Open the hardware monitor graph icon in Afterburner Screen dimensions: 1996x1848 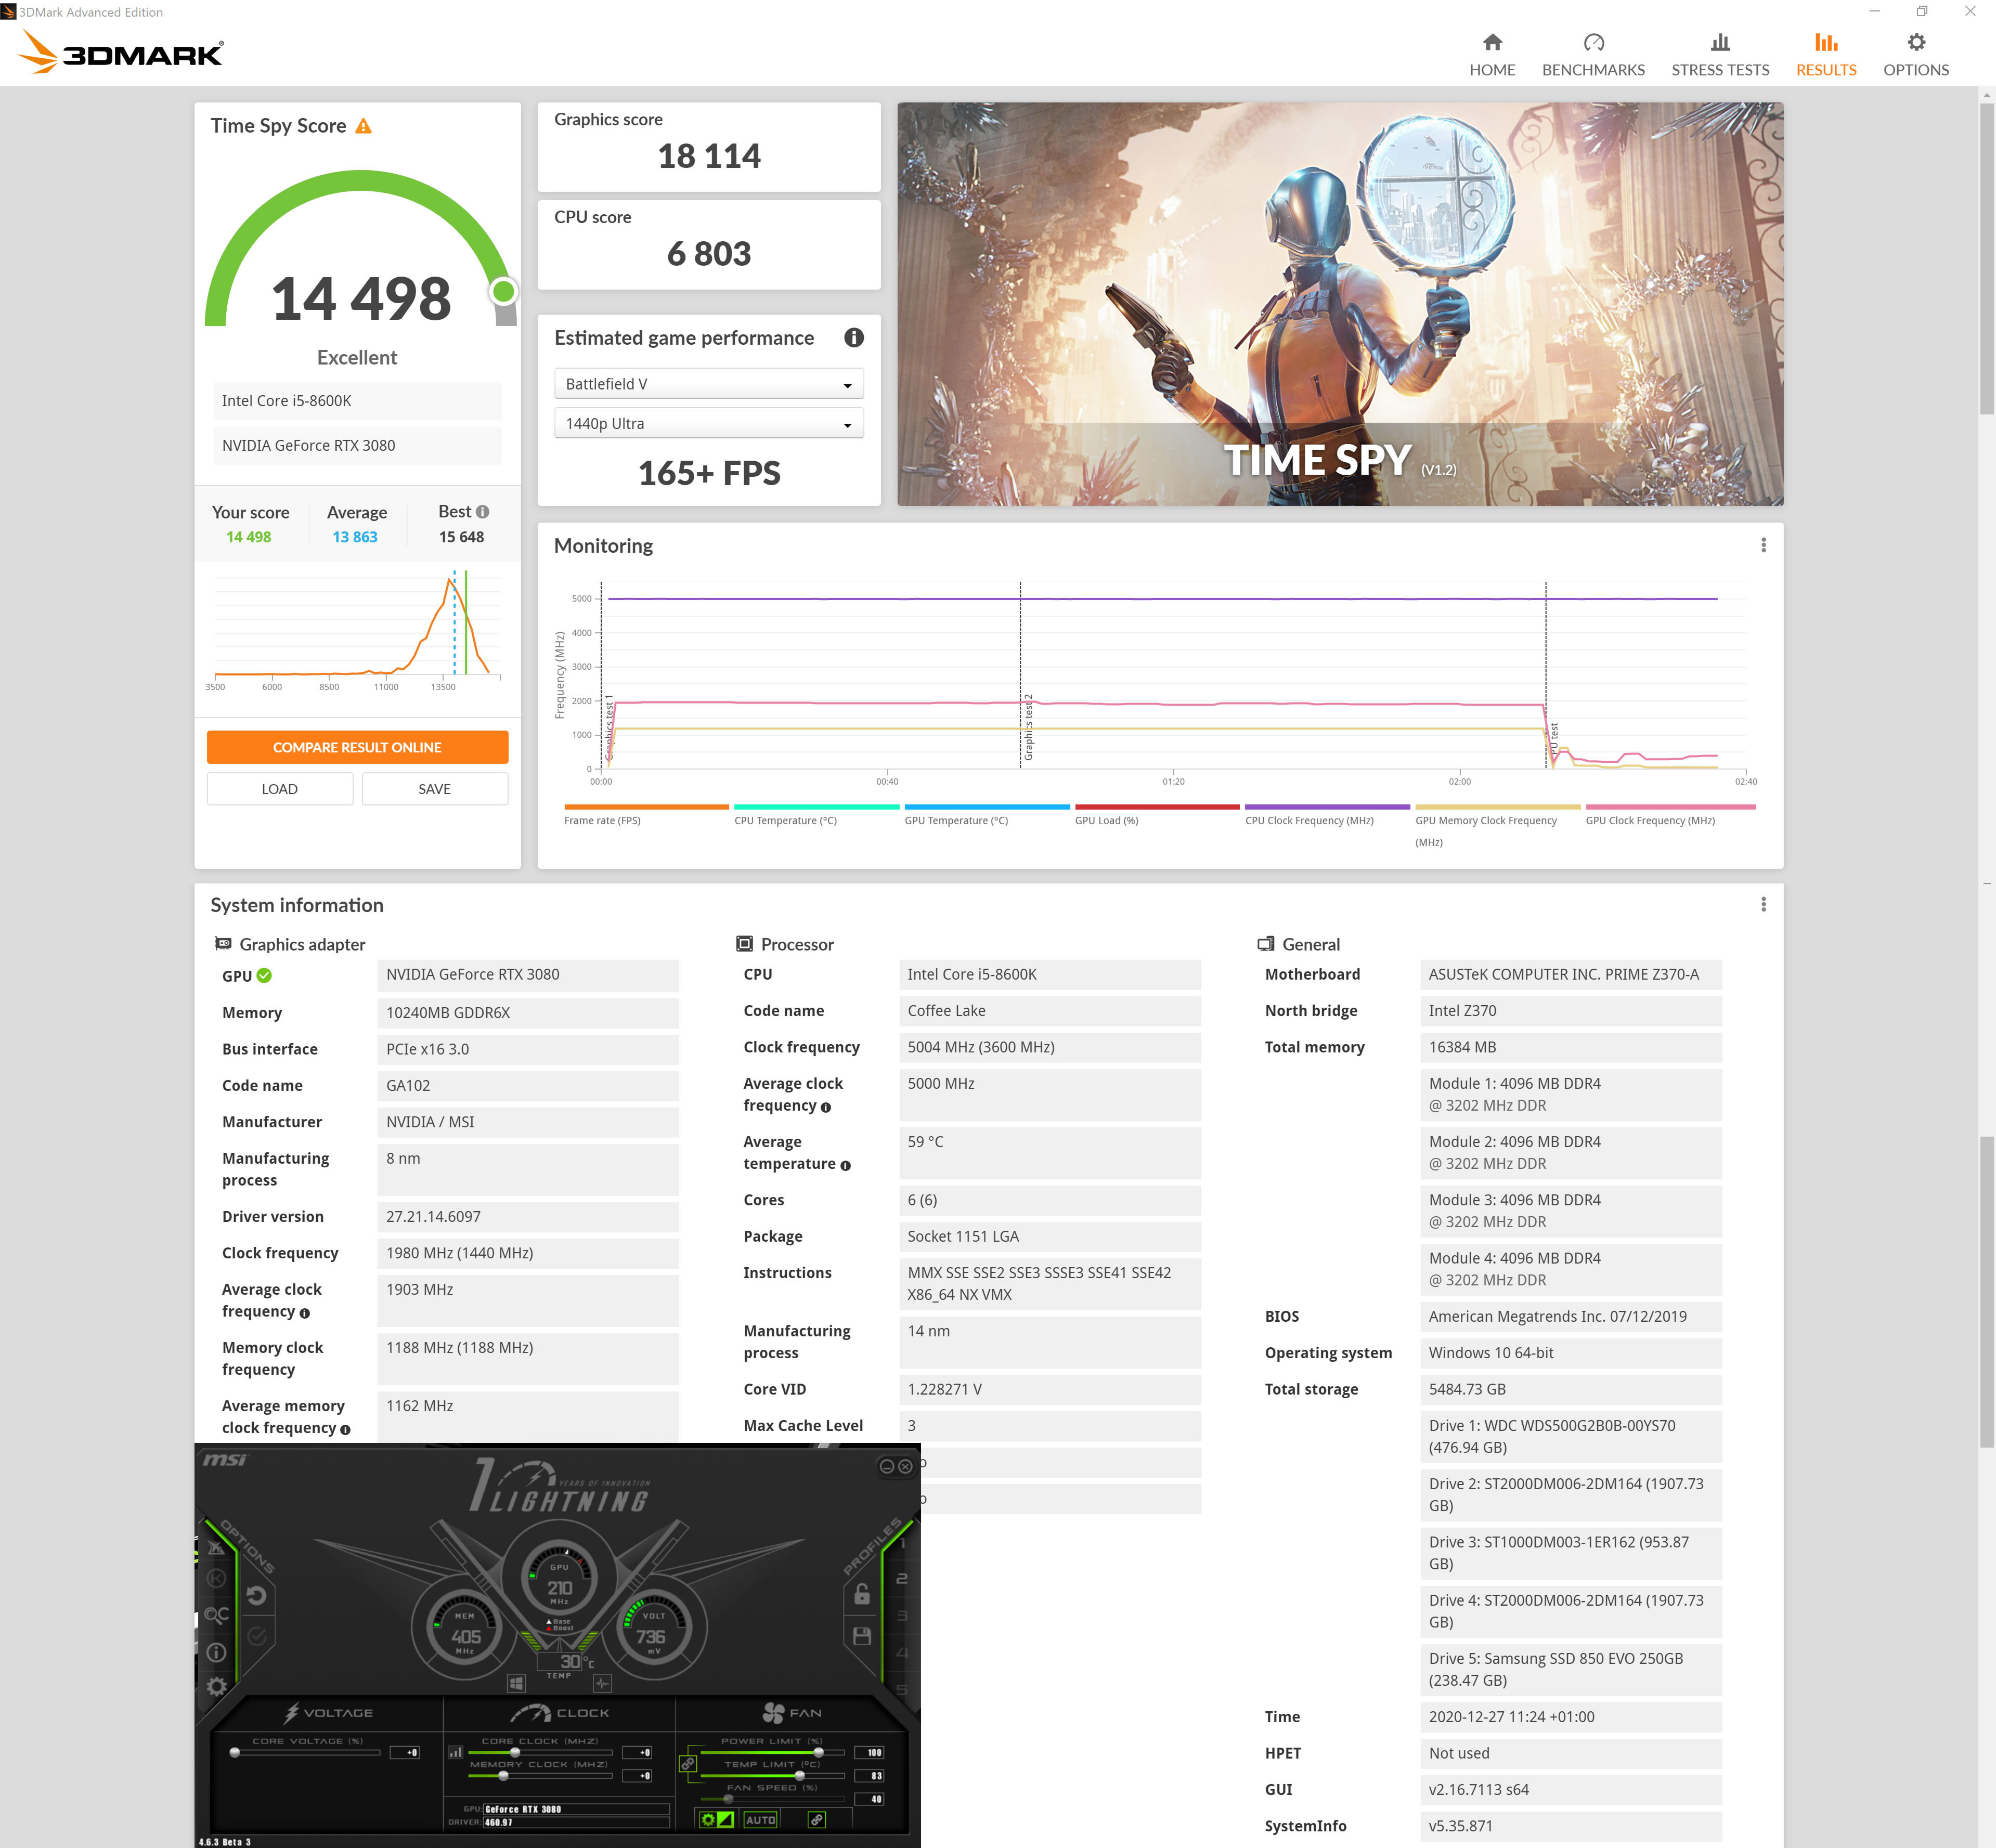(x=602, y=1683)
